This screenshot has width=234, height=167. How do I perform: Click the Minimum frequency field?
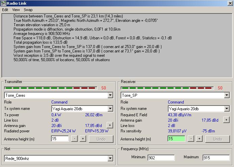coord(161,158)
